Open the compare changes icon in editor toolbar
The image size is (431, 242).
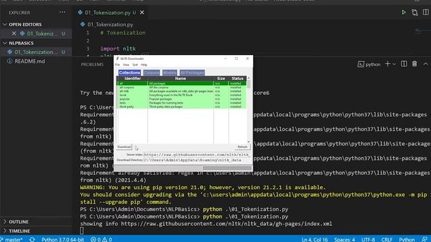click(x=415, y=12)
